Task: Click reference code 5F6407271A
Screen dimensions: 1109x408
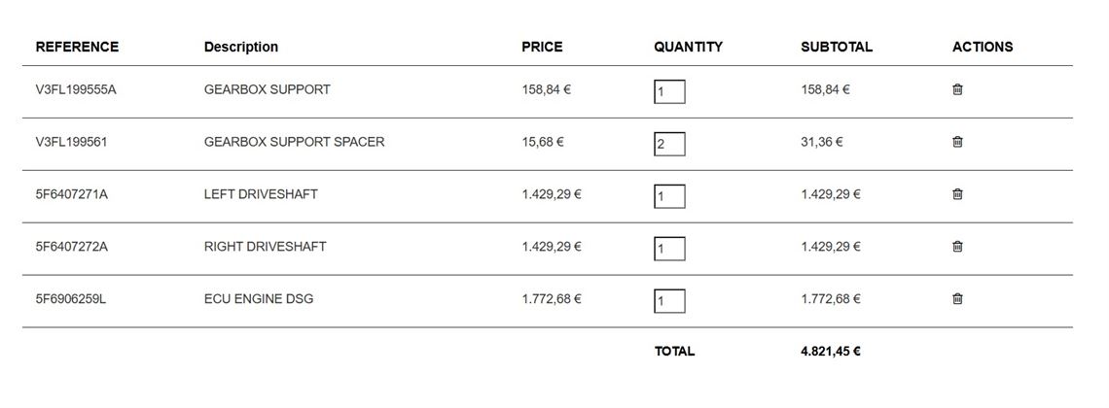Action: pyautogui.click(x=72, y=194)
